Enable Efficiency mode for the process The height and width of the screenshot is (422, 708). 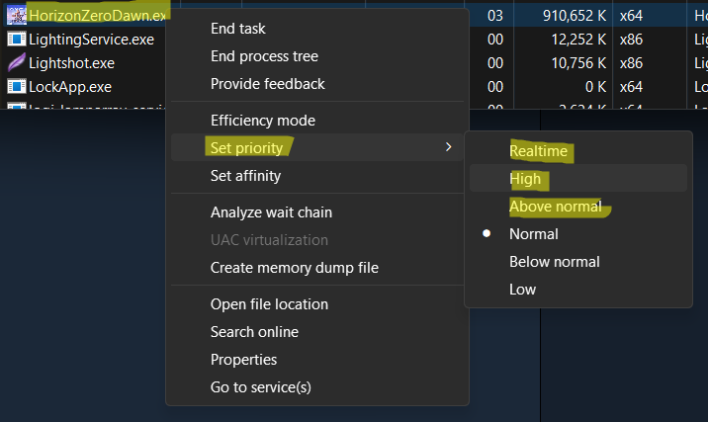262,121
